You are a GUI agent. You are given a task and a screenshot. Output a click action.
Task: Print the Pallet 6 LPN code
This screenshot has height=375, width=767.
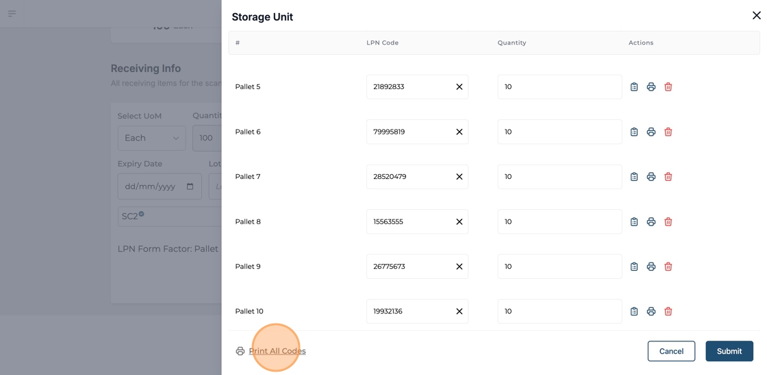(651, 132)
